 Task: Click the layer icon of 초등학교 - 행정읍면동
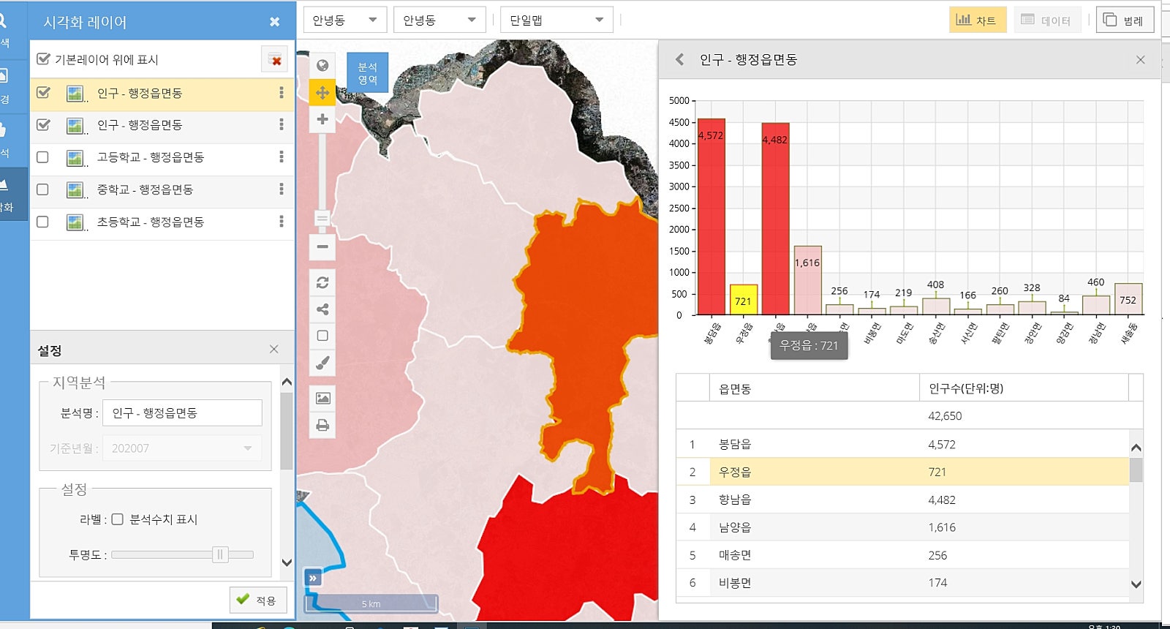pyautogui.click(x=75, y=222)
